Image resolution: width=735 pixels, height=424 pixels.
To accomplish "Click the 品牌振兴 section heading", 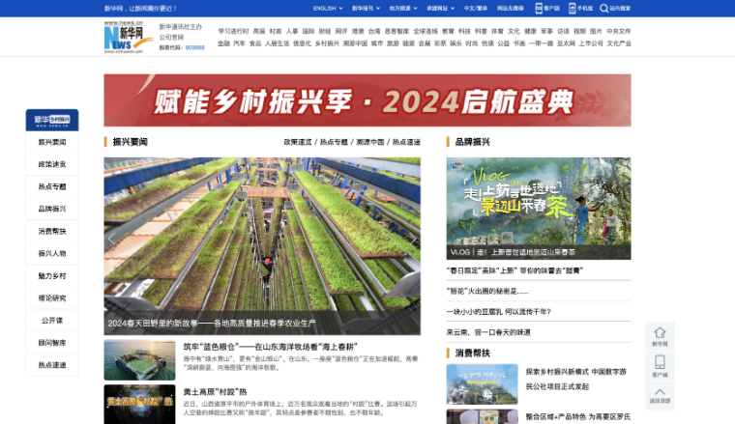I will (x=473, y=142).
